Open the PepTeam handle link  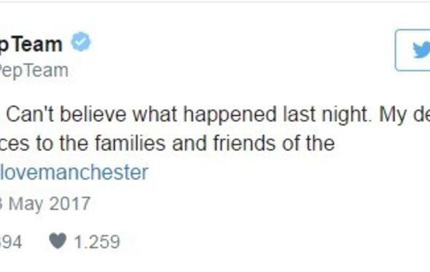[x=34, y=71]
